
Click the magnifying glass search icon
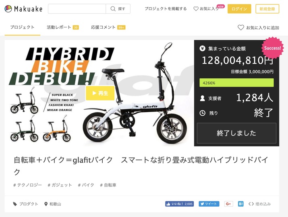tap(113, 8)
